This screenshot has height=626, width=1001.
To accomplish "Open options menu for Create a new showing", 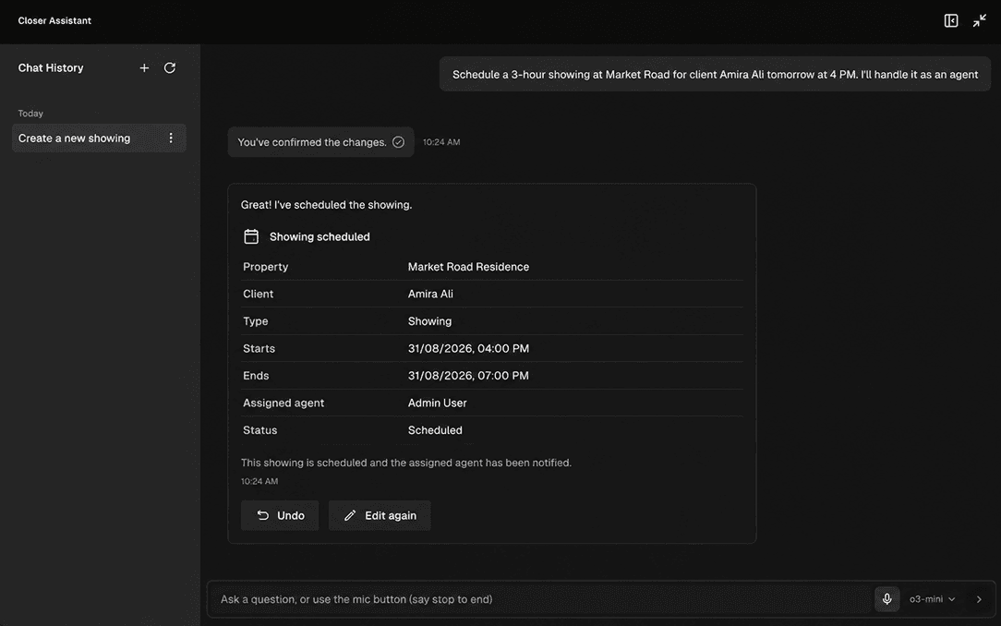I will coord(171,138).
